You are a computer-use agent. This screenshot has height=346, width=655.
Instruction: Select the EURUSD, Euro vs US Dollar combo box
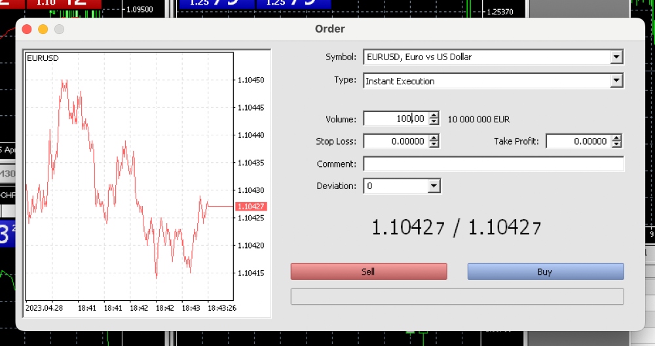[x=493, y=57]
